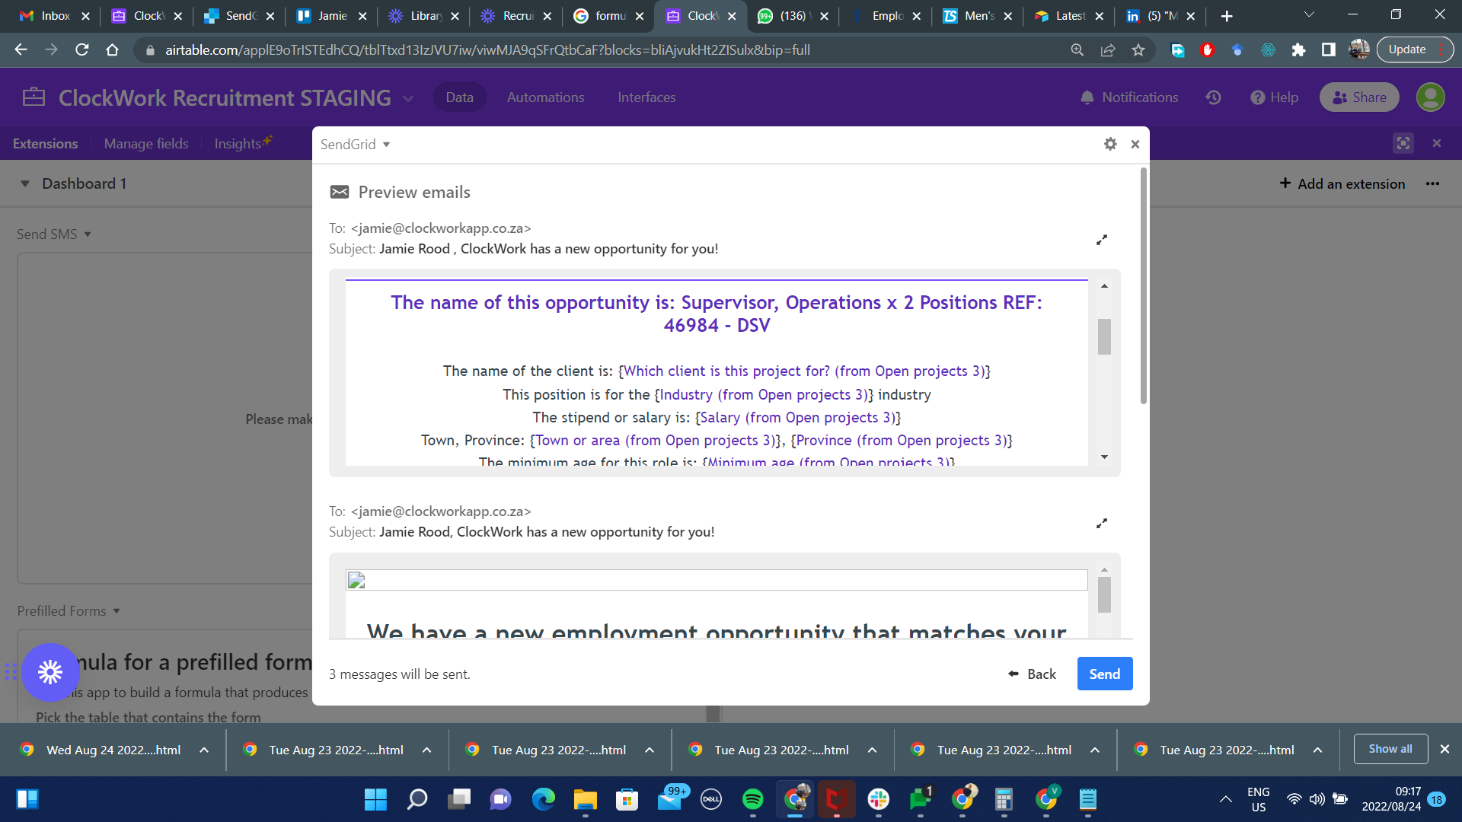The image size is (1462, 822).
Task: Close the extensions panel
Action: pyautogui.click(x=1437, y=143)
